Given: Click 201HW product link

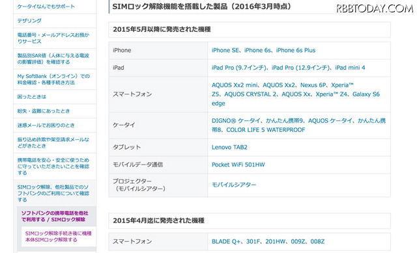Looking at the screenshot, I should tap(275, 241).
